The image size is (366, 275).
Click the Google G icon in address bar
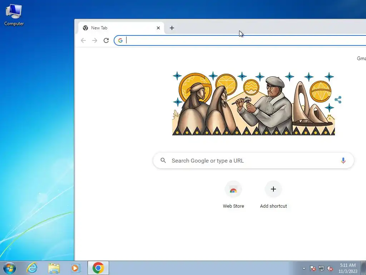120,40
